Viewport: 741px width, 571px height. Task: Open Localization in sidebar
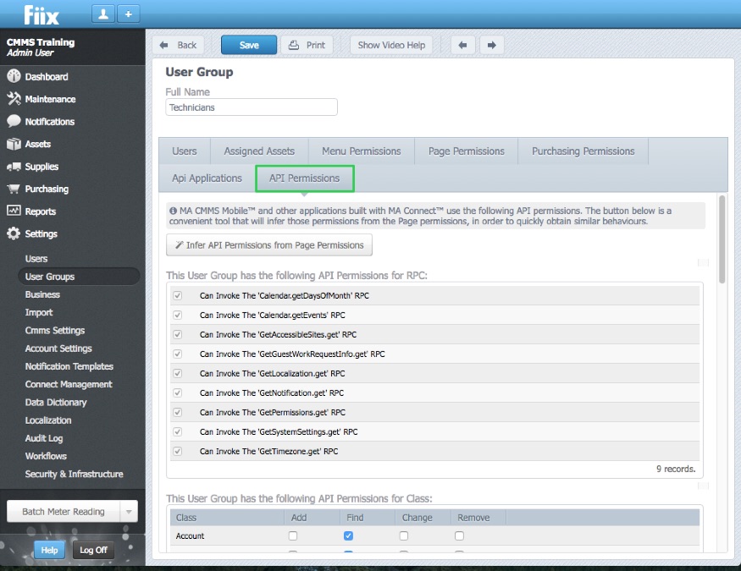pyautogui.click(x=48, y=420)
